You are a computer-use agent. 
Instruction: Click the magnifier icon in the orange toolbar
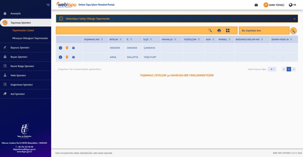pos(210,30)
